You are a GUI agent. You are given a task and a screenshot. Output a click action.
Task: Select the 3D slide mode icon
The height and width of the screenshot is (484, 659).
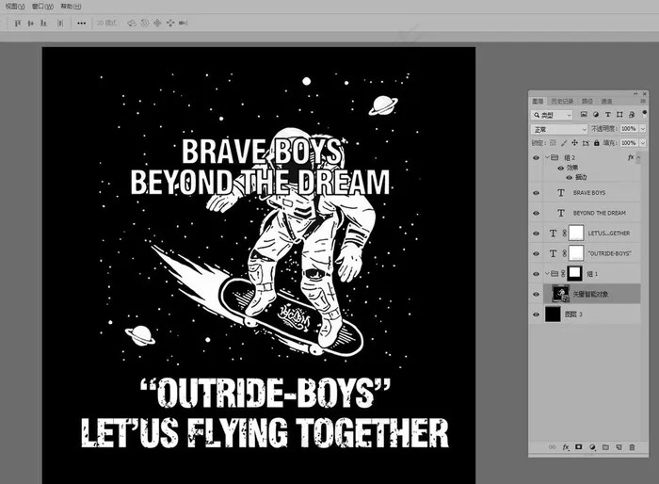pos(170,24)
